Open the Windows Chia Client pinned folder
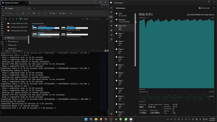Image resolution: width=217 pixels, height=122 pixels. 17,27
